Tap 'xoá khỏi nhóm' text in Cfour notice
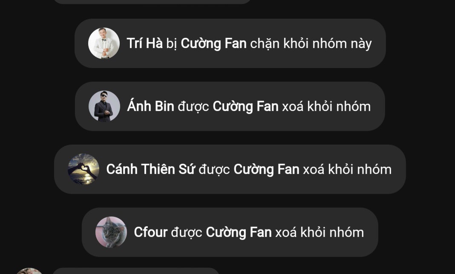The image size is (455, 274). point(320,232)
